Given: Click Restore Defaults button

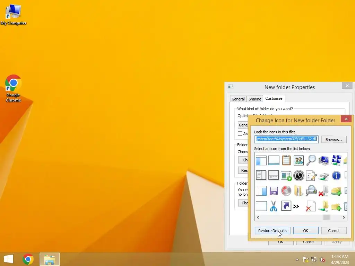Looking at the screenshot, I should pyautogui.click(x=272, y=230).
